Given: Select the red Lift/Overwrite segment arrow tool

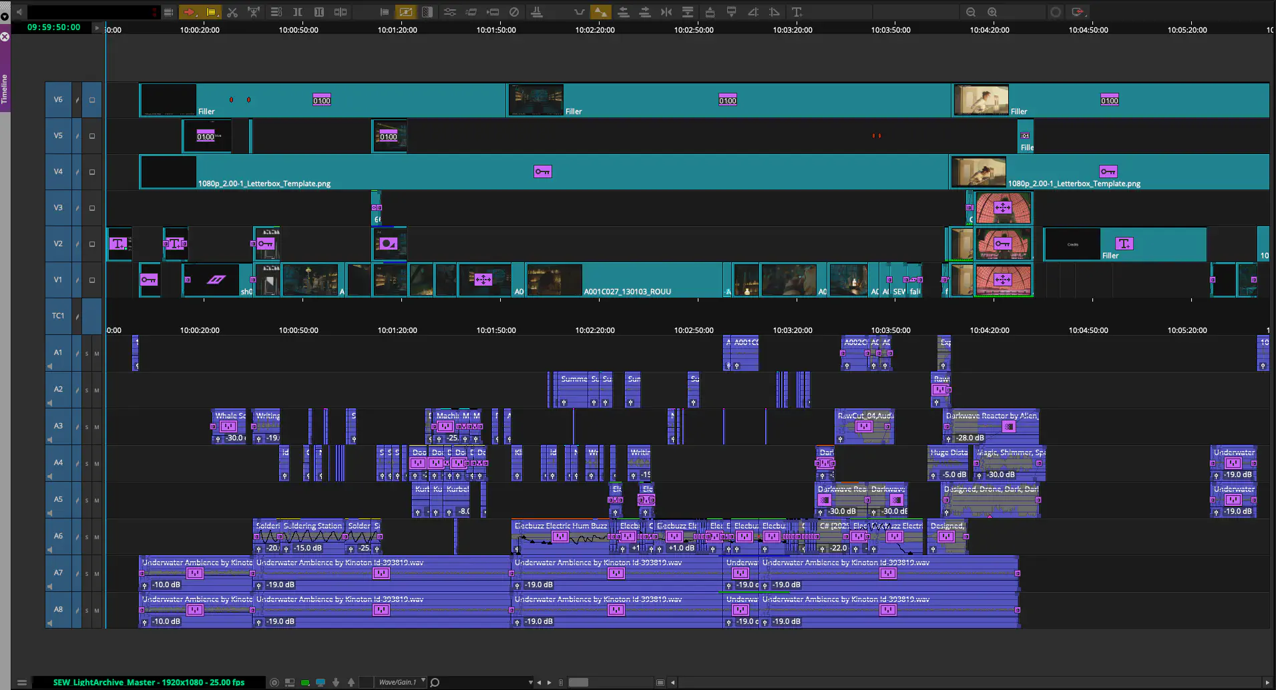Looking at the screenshot, I should click(x=190, y=12).
